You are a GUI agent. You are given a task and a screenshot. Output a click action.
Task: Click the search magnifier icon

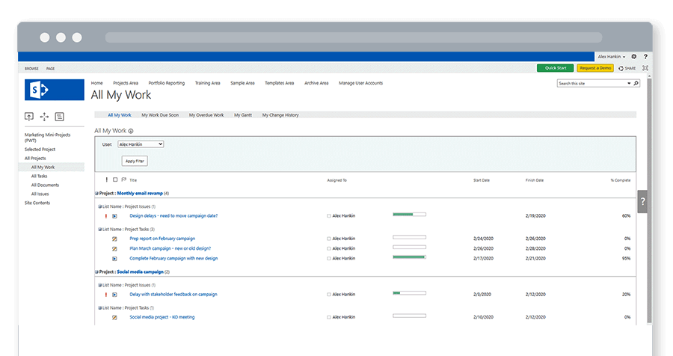point(636,84)
